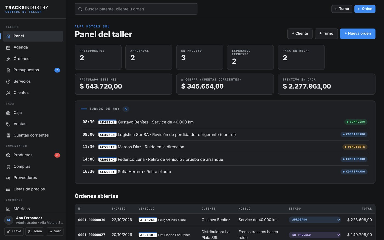Click the Caja register icon
Image resolution: width=384 pixels, height=240 pixels.
click(8, 113)
